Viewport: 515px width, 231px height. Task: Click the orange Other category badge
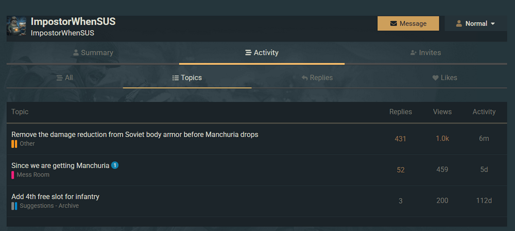(x=14, y=144)
